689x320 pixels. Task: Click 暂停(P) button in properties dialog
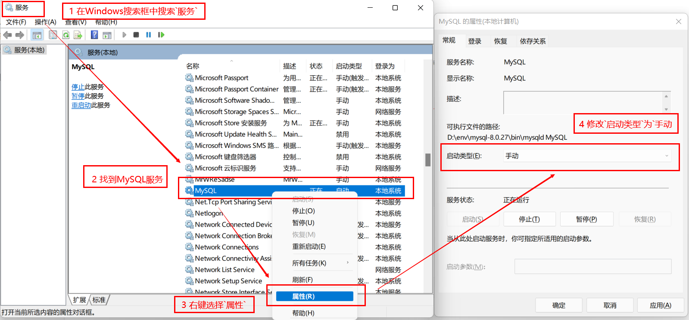(x=586, y=219)
